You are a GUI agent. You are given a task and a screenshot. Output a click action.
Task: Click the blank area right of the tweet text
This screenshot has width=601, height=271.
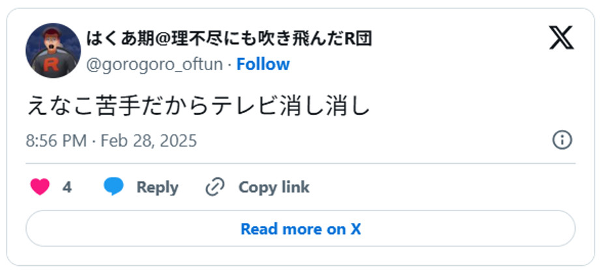click(469, 105)
